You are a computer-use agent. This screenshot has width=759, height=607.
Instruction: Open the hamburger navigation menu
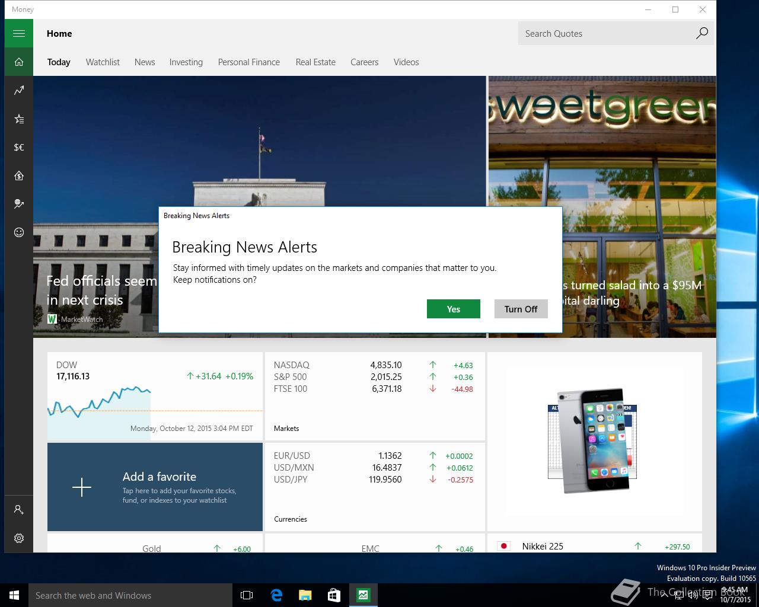[19, 33]
